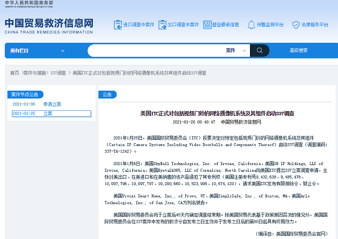Image resolution: width=338 pixels, height=239 pixels.
Task: Go to 首页 in breadcrumb
Action: [15, 73]
